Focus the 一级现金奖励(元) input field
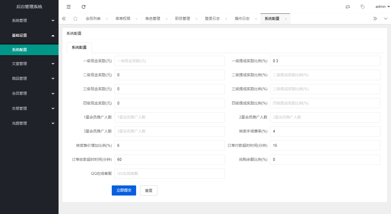 click(169, 61)
